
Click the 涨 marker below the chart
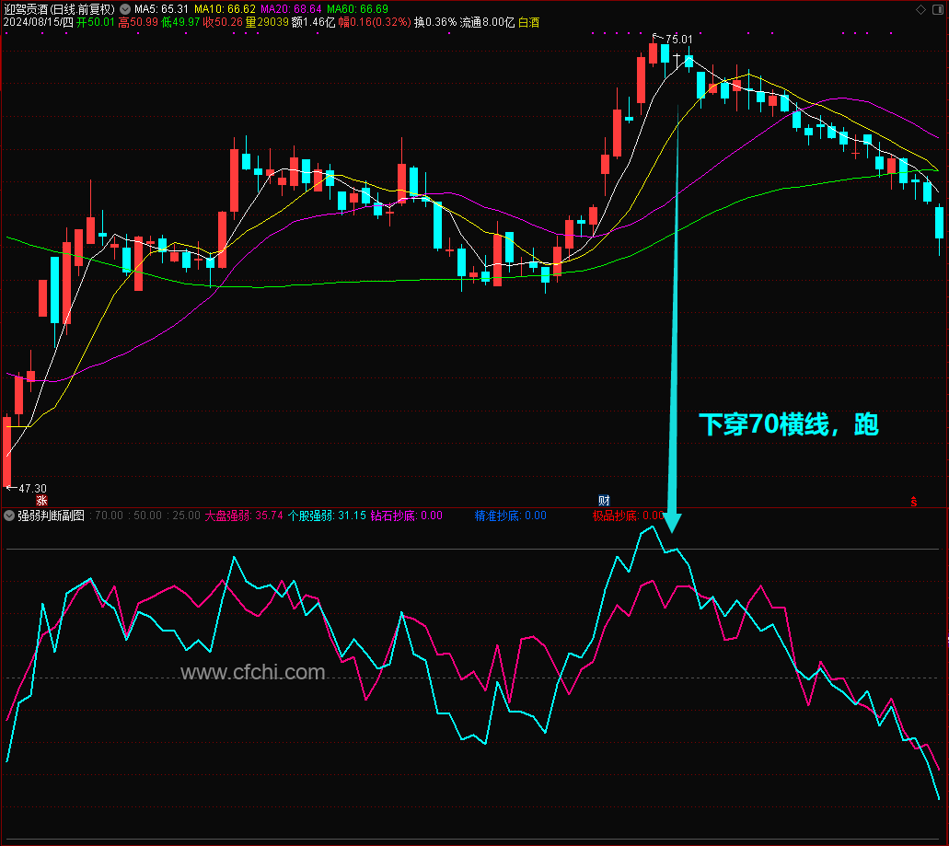(41, 501)
